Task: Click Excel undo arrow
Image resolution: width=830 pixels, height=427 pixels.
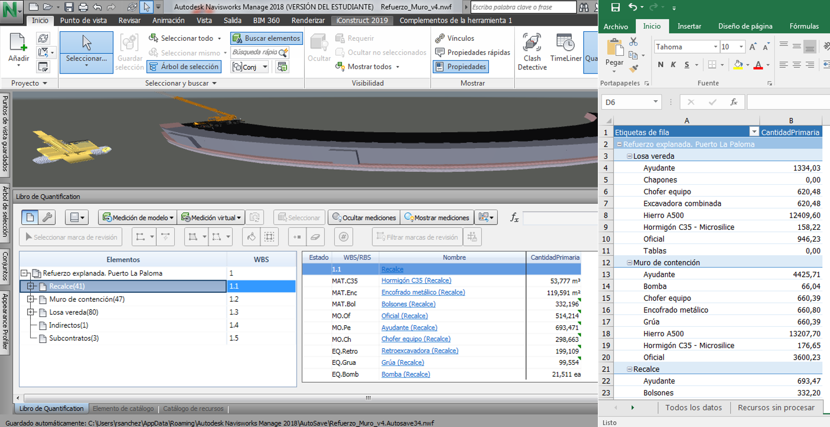Action: point(633,7)
